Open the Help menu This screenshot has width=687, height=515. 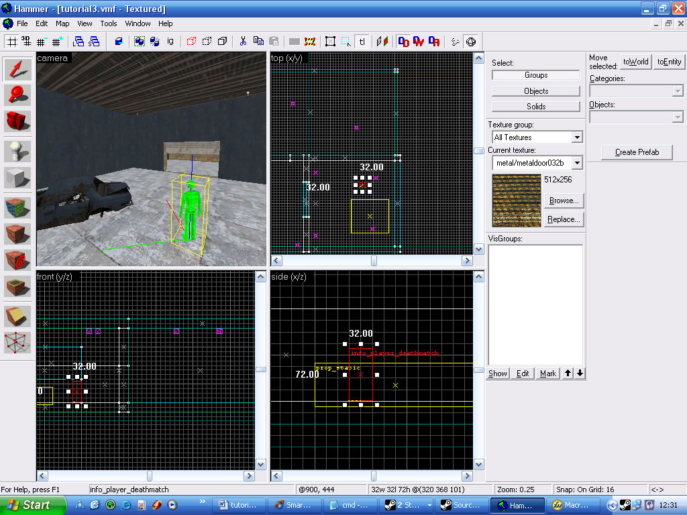(165, 23)
